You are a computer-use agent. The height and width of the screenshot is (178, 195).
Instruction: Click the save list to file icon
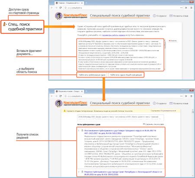point(144,124)
